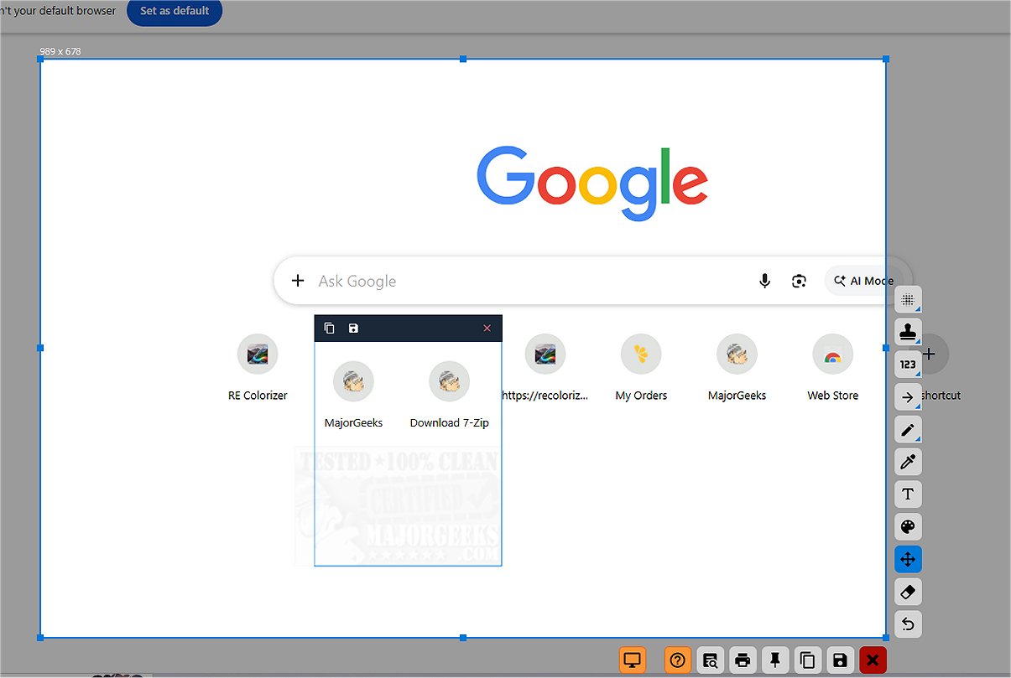
Task: Pin the capture to the screen
Action: click(x=775, y=660)
